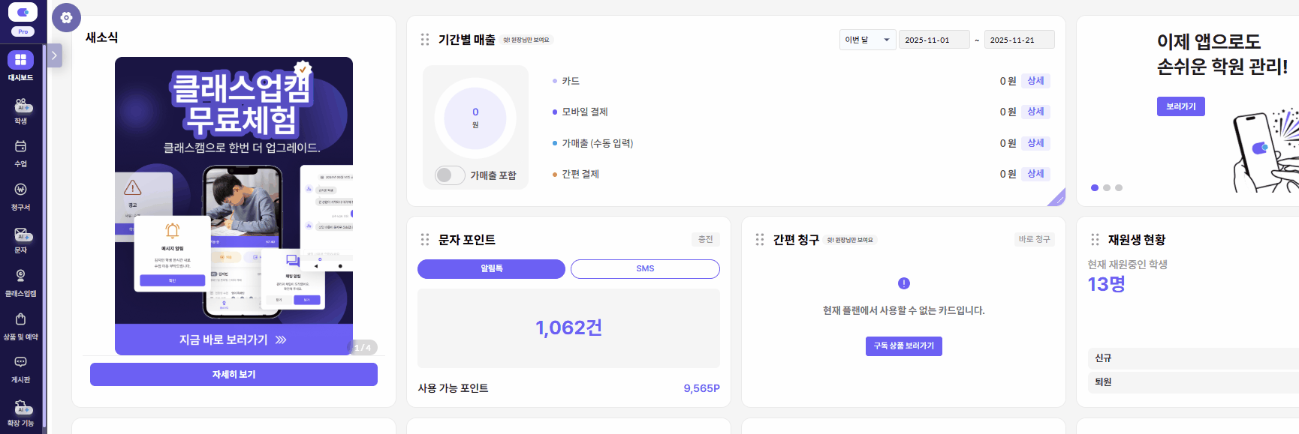
Task: Select the 알림톡 tab
Action: point(491,268)
